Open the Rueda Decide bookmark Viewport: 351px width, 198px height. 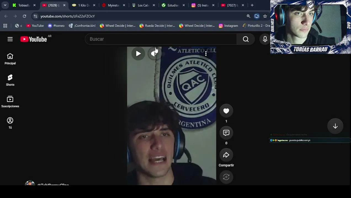point(157,26)
